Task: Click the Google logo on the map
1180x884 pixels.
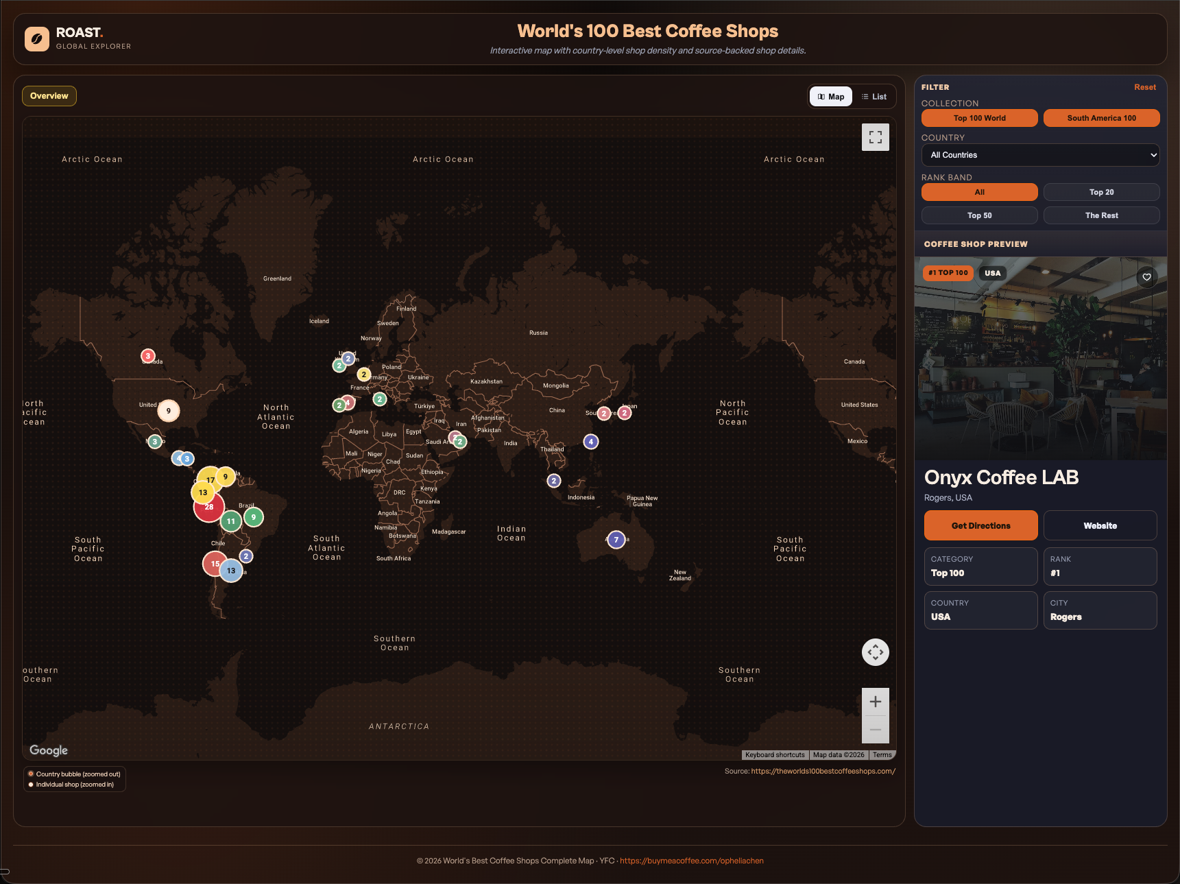Action: [x=49, y=750]
